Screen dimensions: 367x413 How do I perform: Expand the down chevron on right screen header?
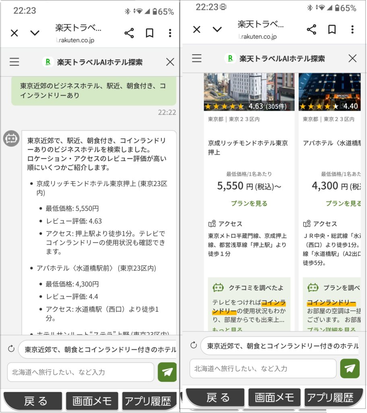217,29
